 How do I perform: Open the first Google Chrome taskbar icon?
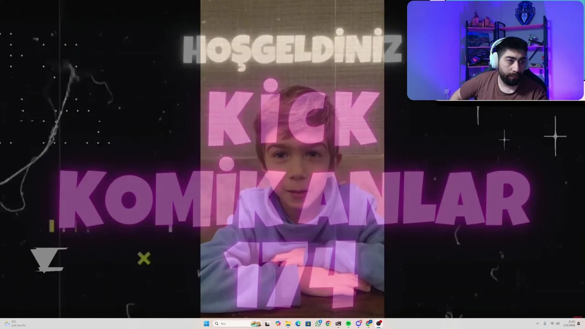point(328,324)
